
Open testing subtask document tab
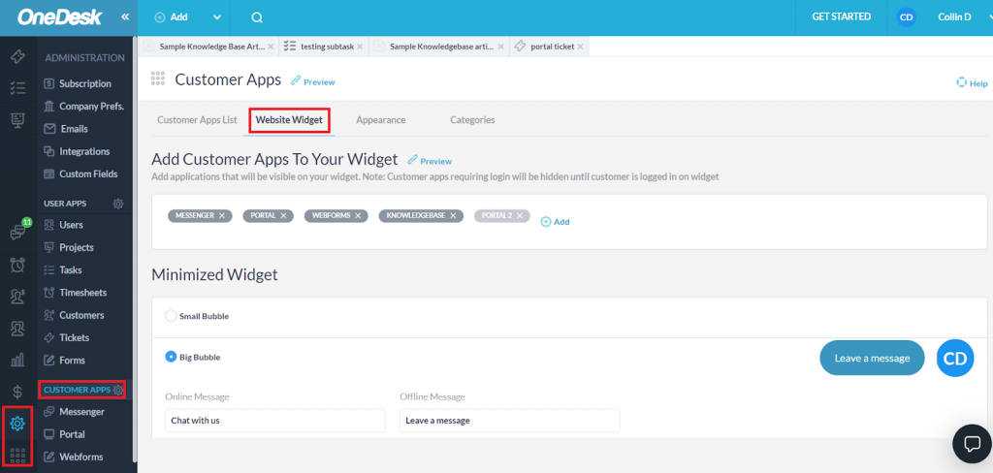(324, 47)
